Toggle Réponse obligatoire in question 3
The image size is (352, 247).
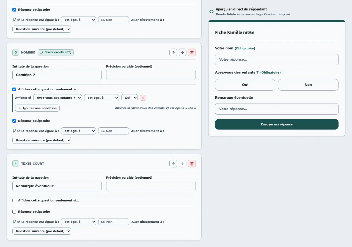point(14,121)
